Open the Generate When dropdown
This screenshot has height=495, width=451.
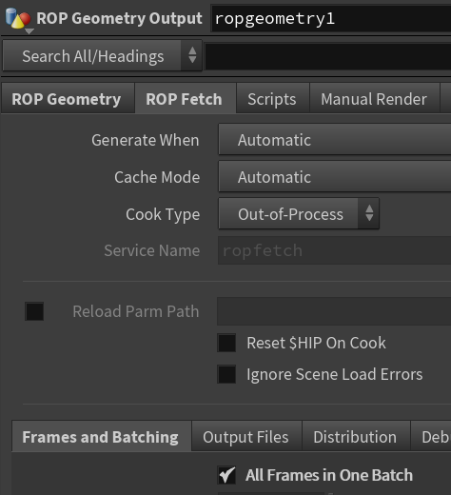click(x=335, y=140)
